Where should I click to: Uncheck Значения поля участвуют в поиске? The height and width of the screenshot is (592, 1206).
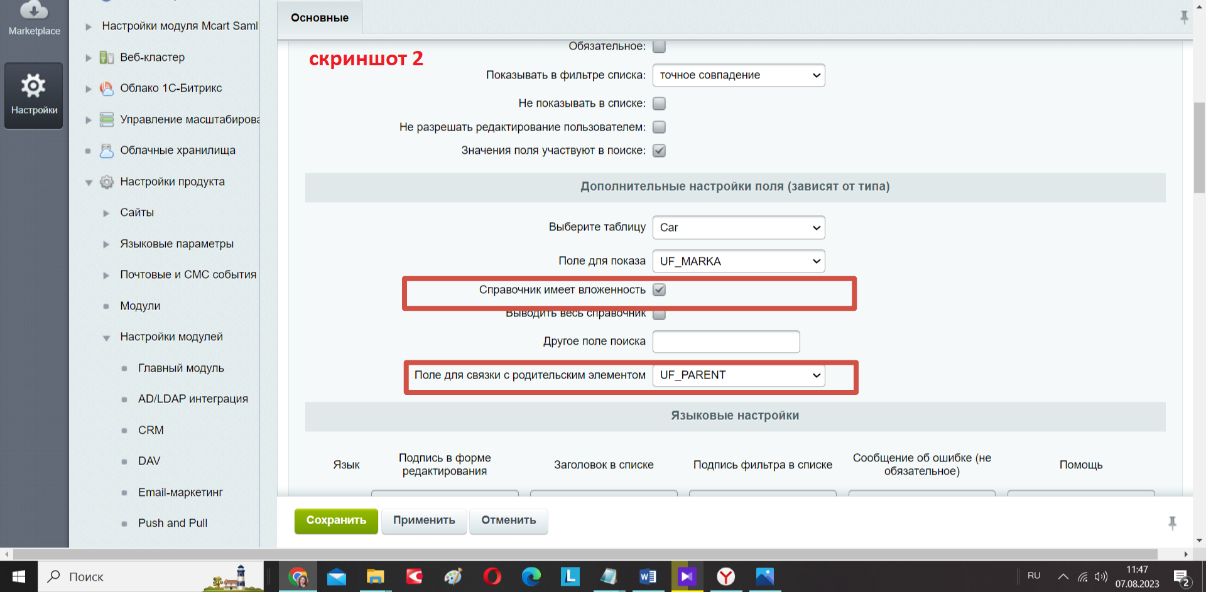tap(659, 151)
